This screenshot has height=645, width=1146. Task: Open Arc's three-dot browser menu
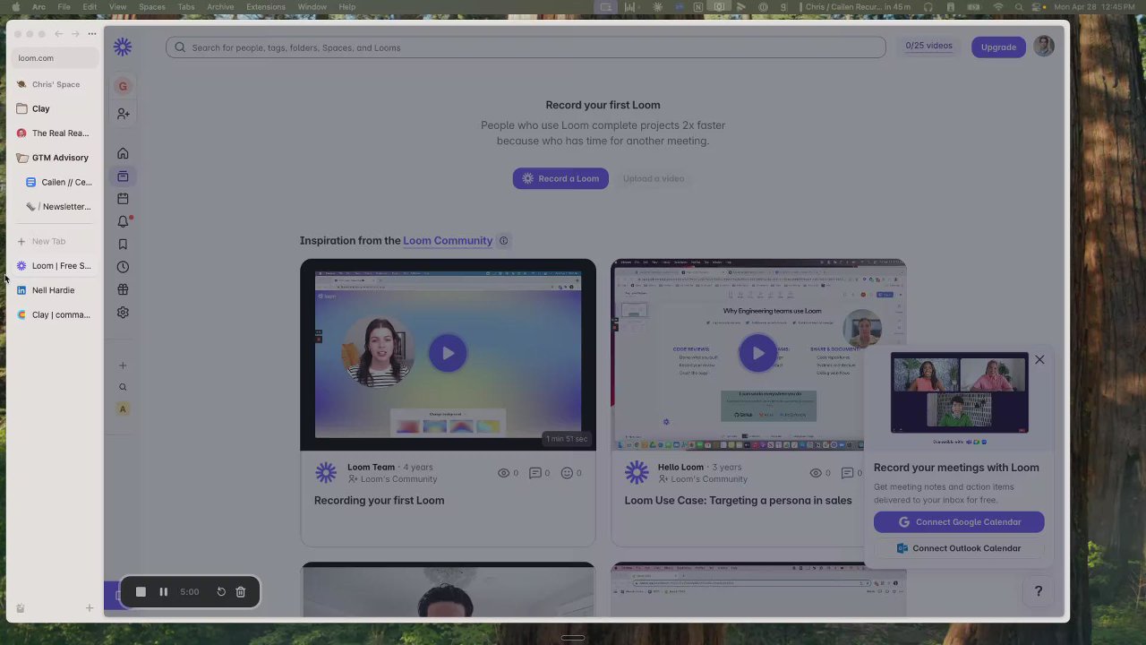point(92,34)
